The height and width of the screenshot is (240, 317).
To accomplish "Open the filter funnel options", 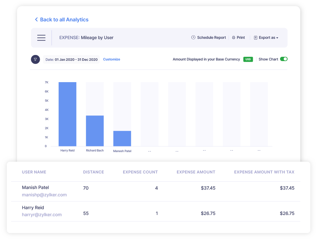I will click(x=35, y=59).
